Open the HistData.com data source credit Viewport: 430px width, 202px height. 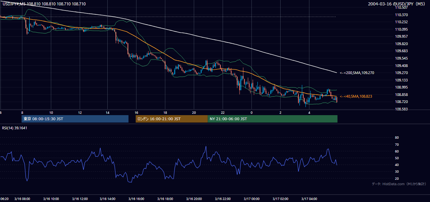point(399,184)
